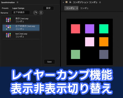Click the bright green square in the composition
The image size is (123, 98).
(104, 29)
